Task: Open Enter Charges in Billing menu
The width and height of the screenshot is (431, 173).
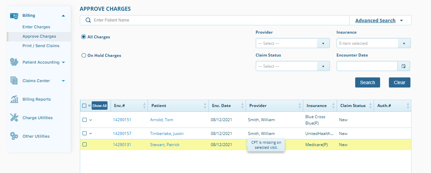Action: [x=36, y=27]
